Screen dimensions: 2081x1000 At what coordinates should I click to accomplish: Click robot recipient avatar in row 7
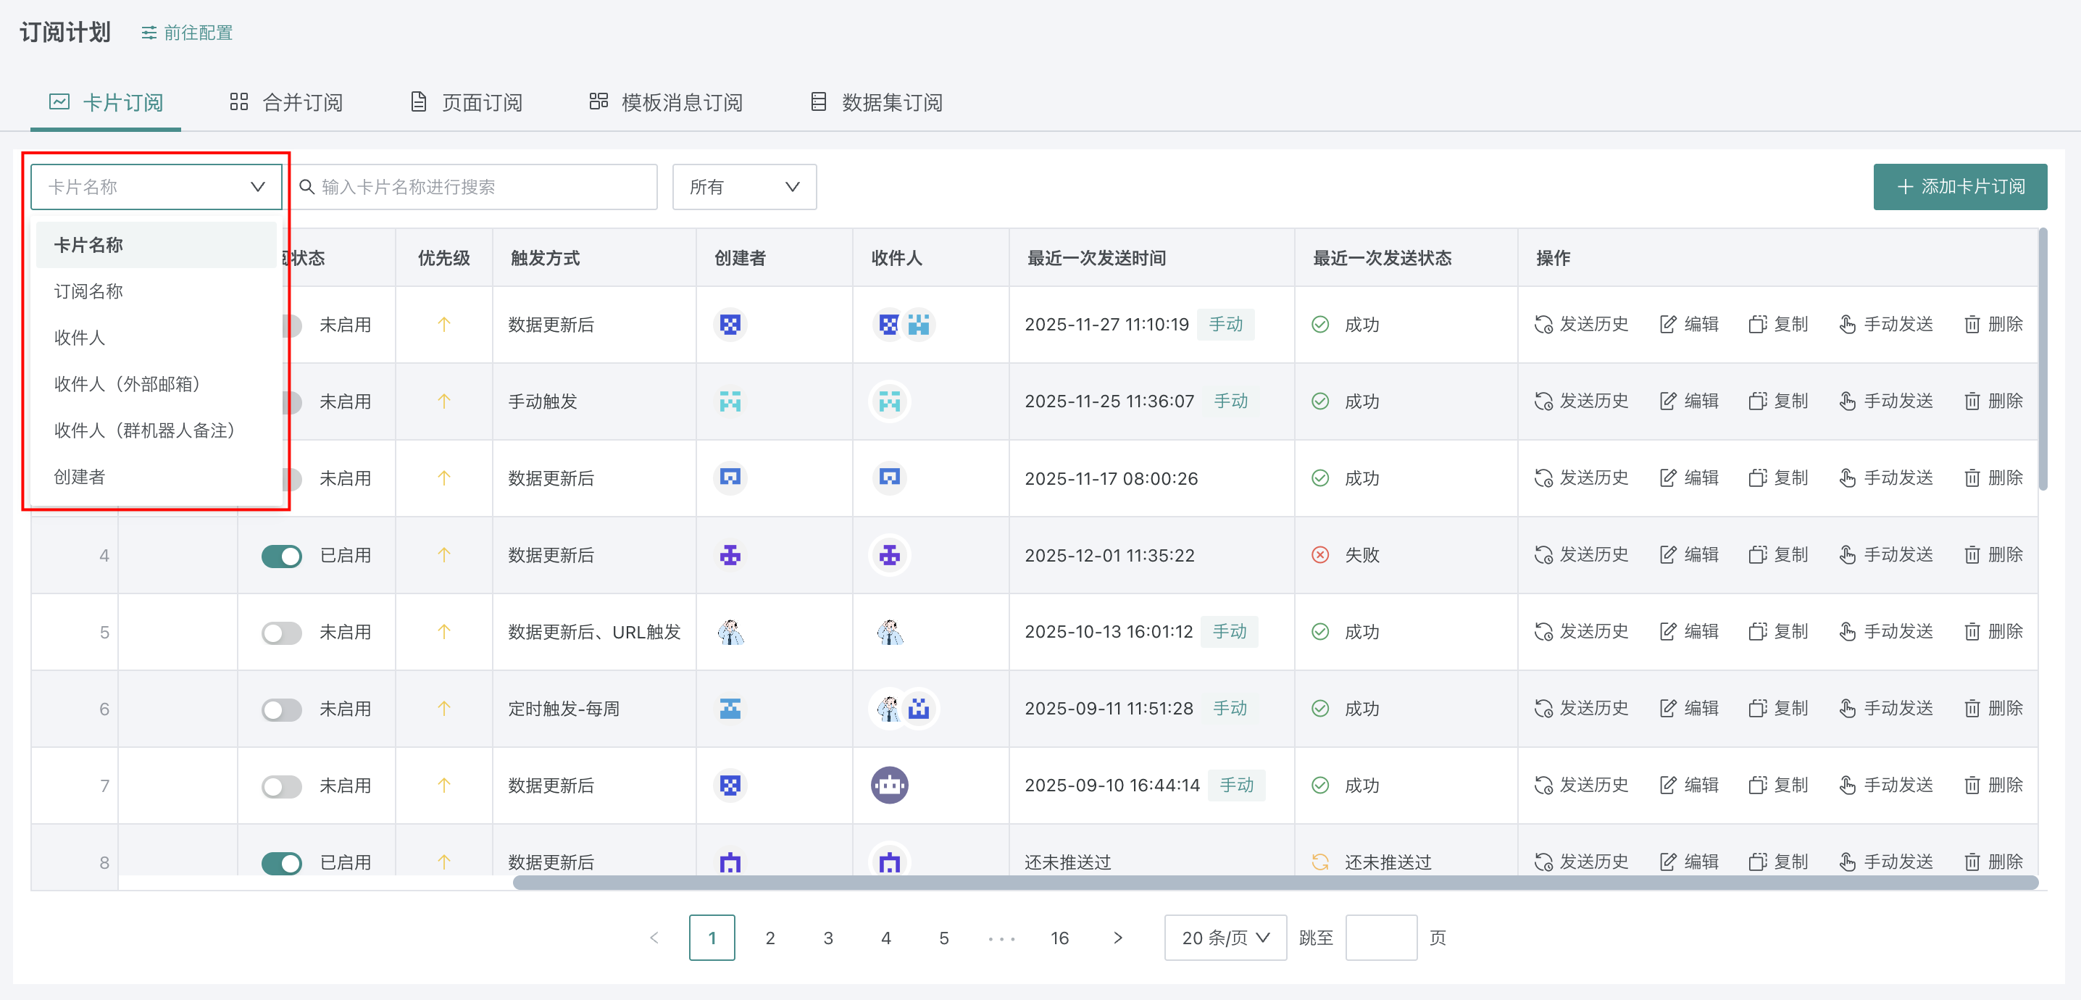(890, 785)
